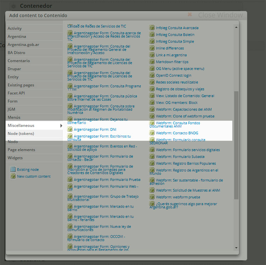Viewport: 266px width, 265px height.
Task: Choose the Page elements category
Action: pyautogui.click(x=21, y=150)
